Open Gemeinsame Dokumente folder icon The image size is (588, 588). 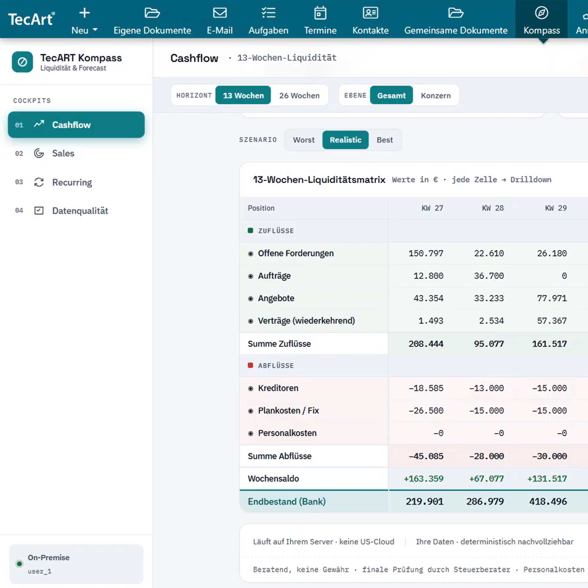click(x=456, y=13)
